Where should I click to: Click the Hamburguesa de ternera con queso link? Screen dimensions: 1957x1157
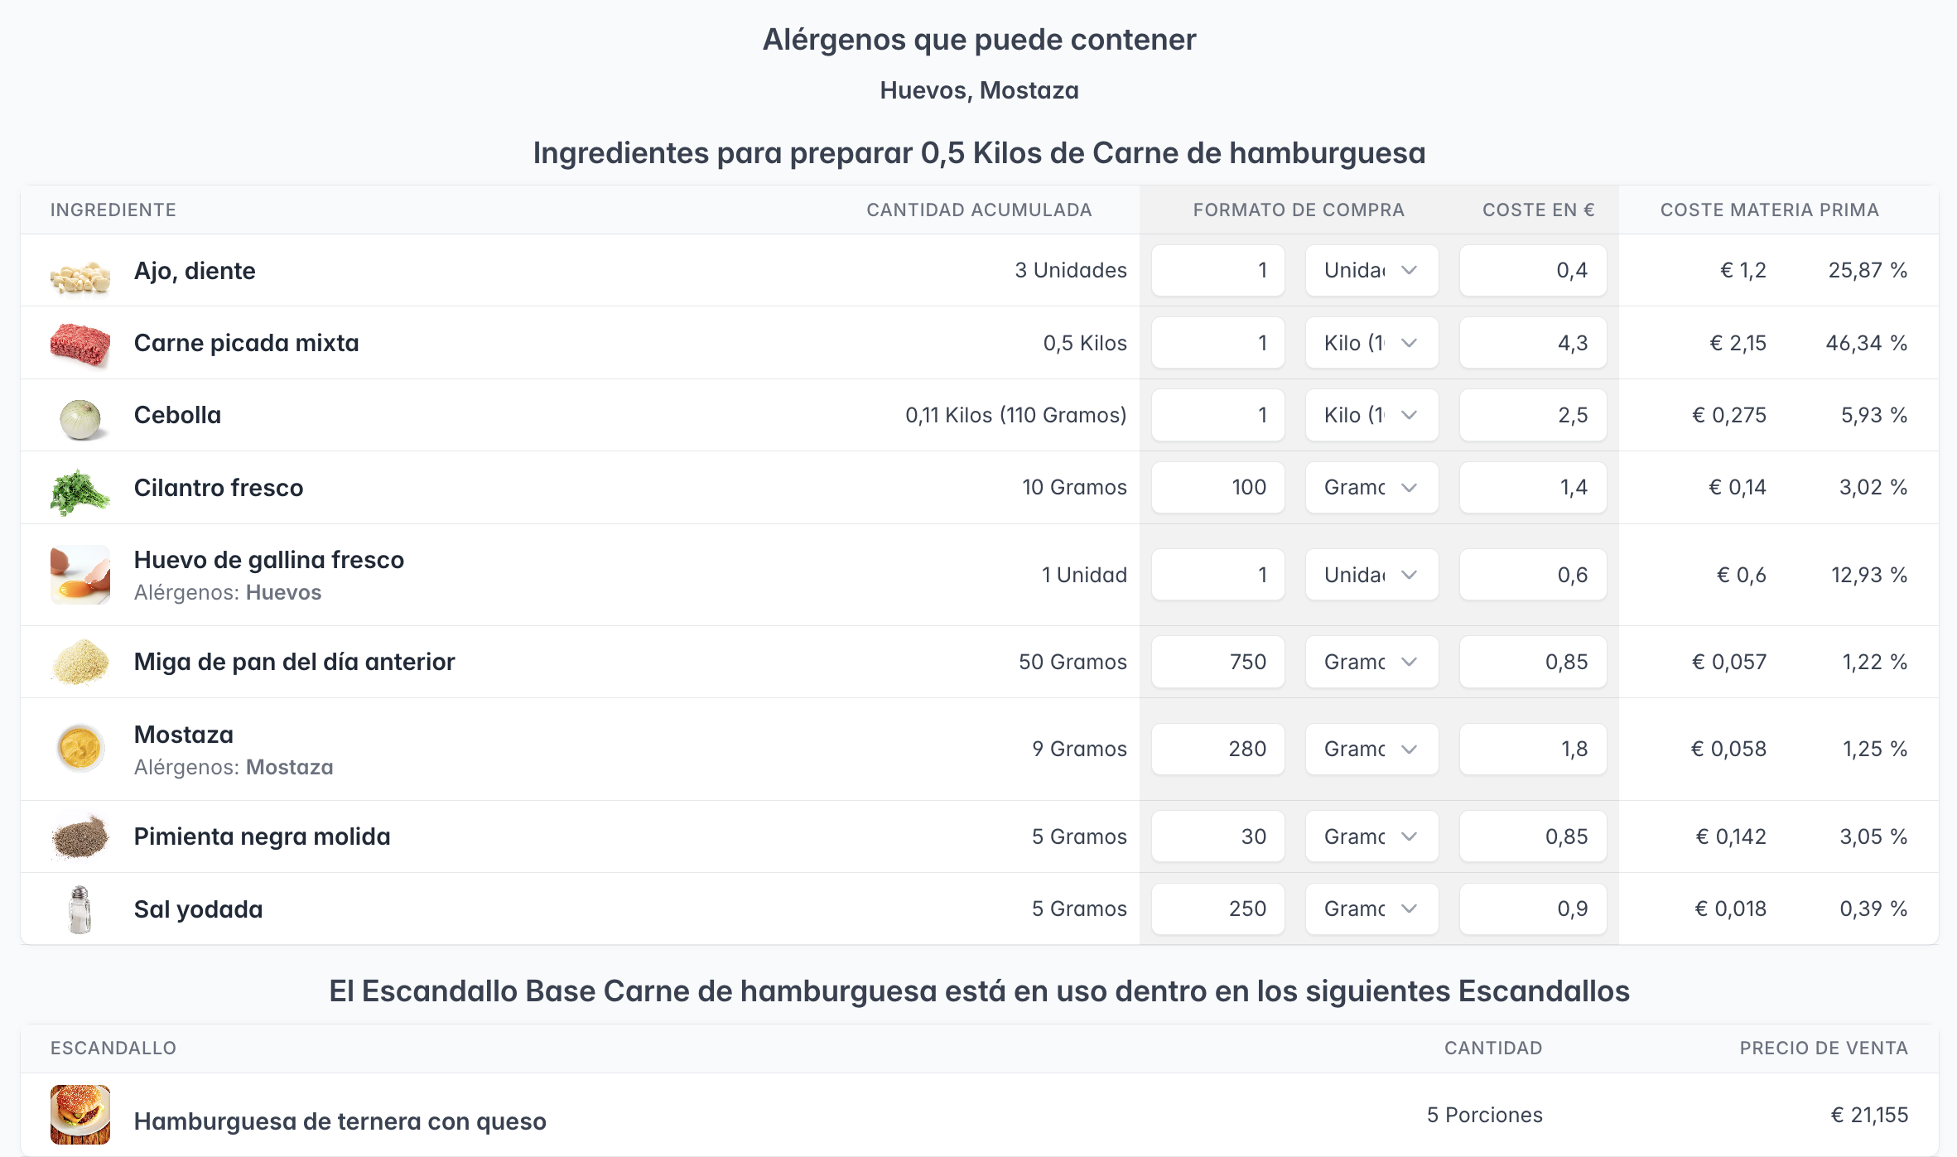tap(340, 1121)
